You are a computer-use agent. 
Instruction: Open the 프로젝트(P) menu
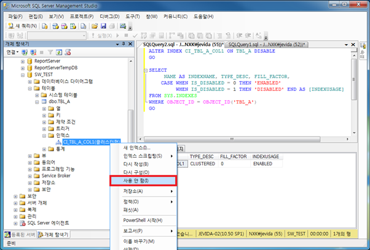82,17
